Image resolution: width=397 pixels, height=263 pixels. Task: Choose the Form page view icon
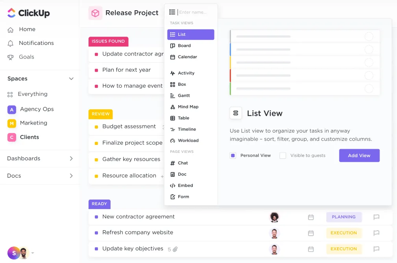(x=173, y=197)
